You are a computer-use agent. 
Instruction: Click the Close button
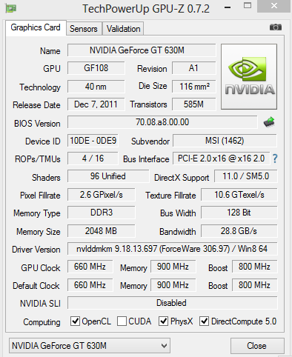pos(257,346)
